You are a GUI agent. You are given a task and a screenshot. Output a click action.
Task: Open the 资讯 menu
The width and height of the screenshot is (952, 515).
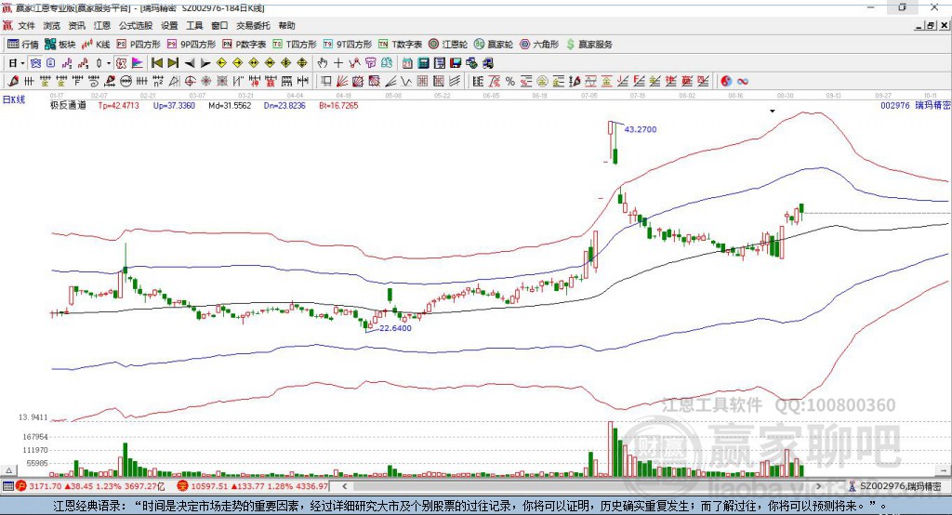coord(76,25)
